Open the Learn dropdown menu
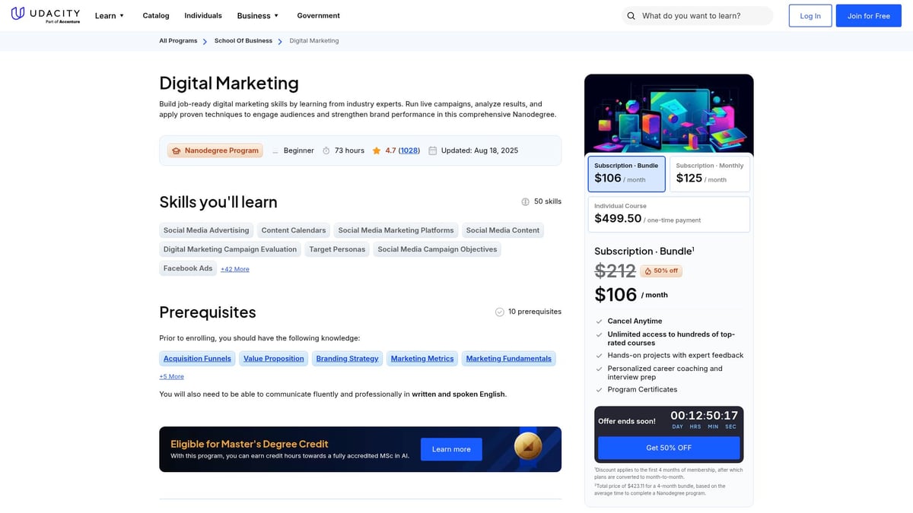913x513 pixels. click(110, 15)
